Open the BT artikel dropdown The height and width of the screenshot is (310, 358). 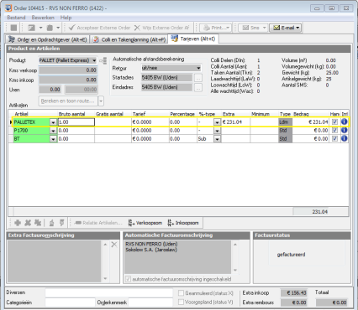(x=53, y=139)
